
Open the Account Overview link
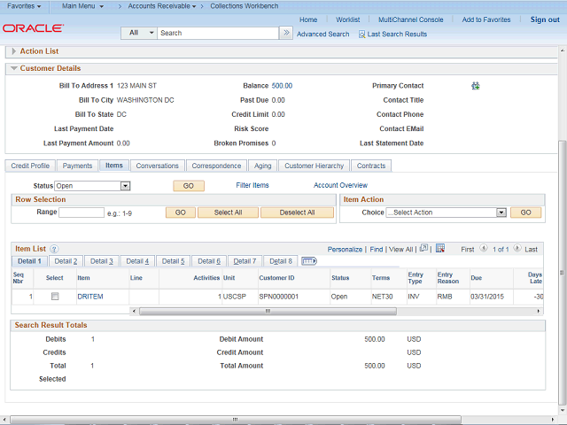[340, 186]
